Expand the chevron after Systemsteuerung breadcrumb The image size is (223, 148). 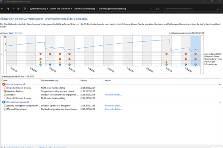click(48, 9)
